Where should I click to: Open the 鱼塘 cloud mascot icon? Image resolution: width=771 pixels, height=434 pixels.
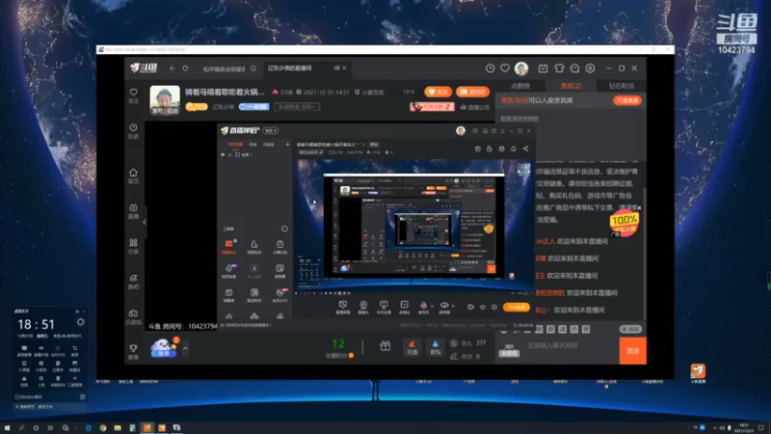(x=163, y=348)
